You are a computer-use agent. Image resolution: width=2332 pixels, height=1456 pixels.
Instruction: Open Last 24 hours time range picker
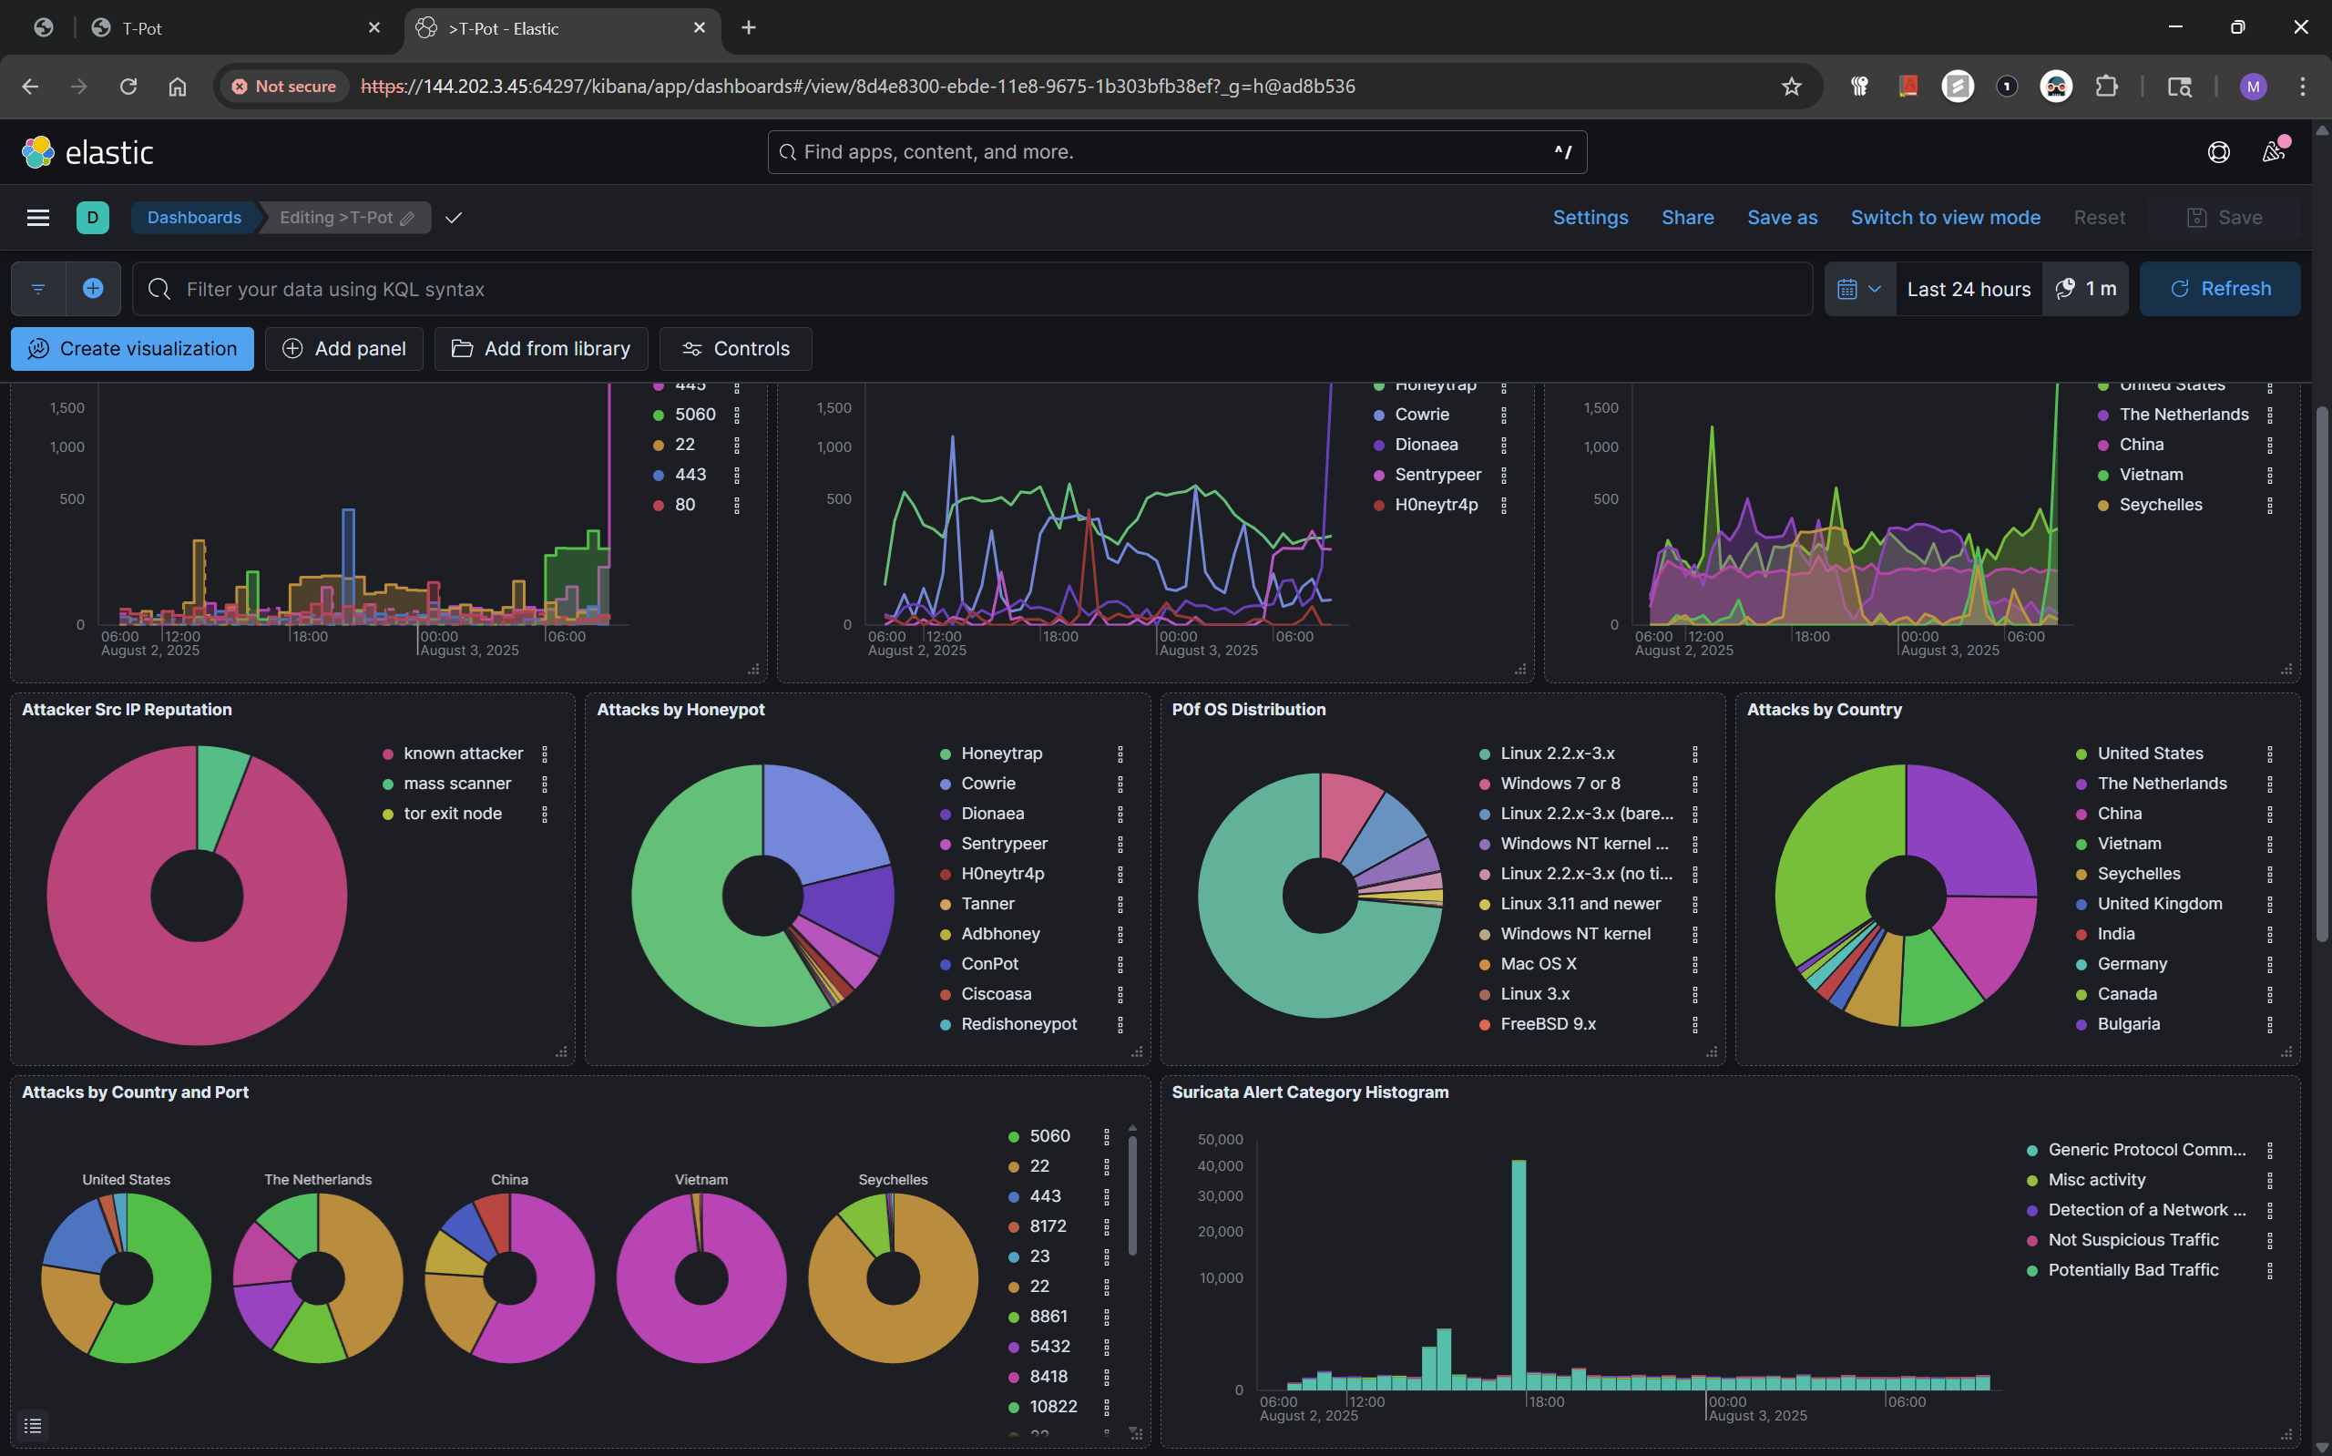(1969, 289)
